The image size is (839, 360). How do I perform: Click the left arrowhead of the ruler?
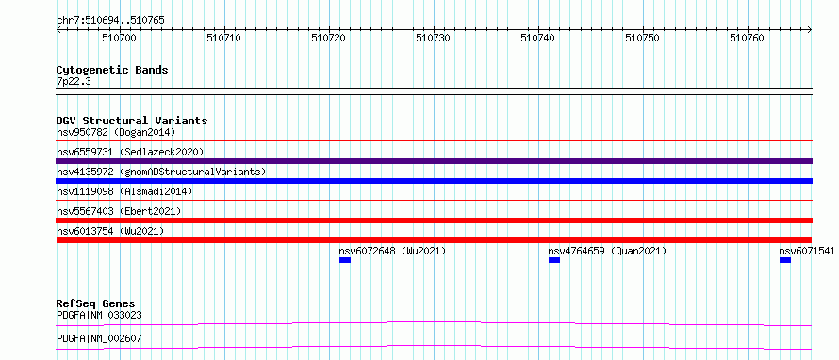59,30
